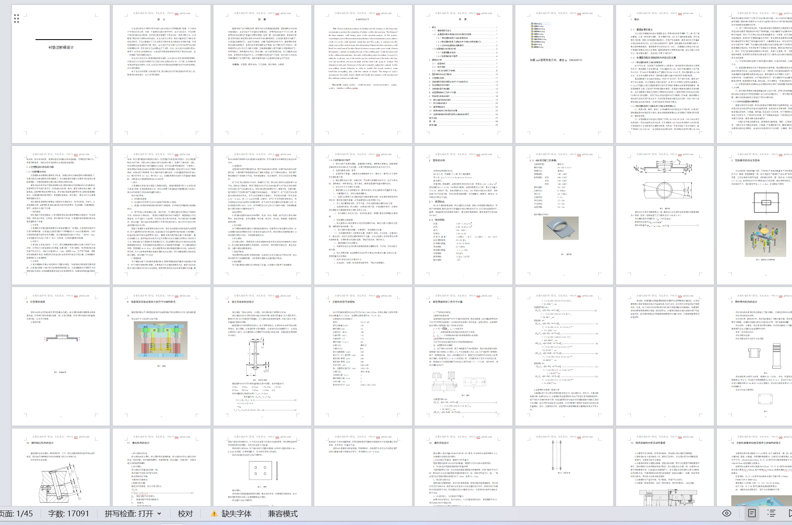Click heading 2.3 ABS的注射工艺参数

(x=543, y=160)
